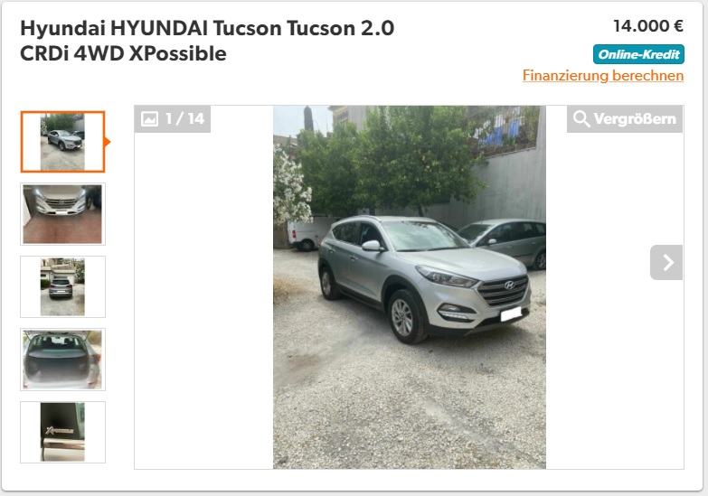Click CRDi 4WD XPossible title line
Image resolution: width=708 pixels, height=496 pixels.
(x=123, y=53)
